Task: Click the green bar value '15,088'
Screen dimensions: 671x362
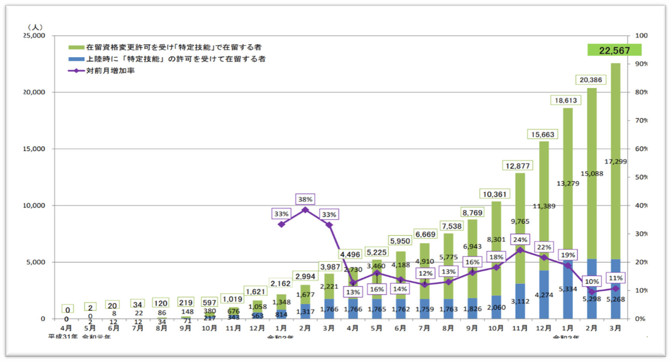Action: (592, 173)
